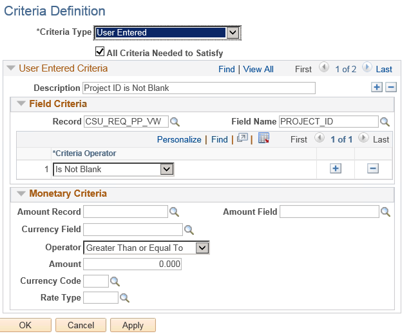Viewport: 411px width, 336px height.
Task: Open the Currency Field lookup magnifier
Action: [189, 230]
